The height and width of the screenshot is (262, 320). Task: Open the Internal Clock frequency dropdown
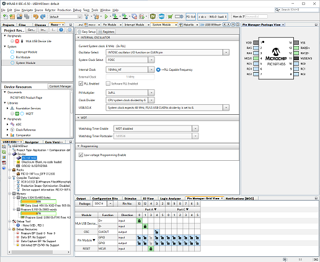click(x=151, y=70)
